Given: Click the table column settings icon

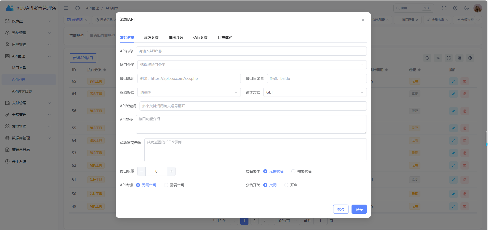Looking at the screenshot, I should click(x=470, y=58).
